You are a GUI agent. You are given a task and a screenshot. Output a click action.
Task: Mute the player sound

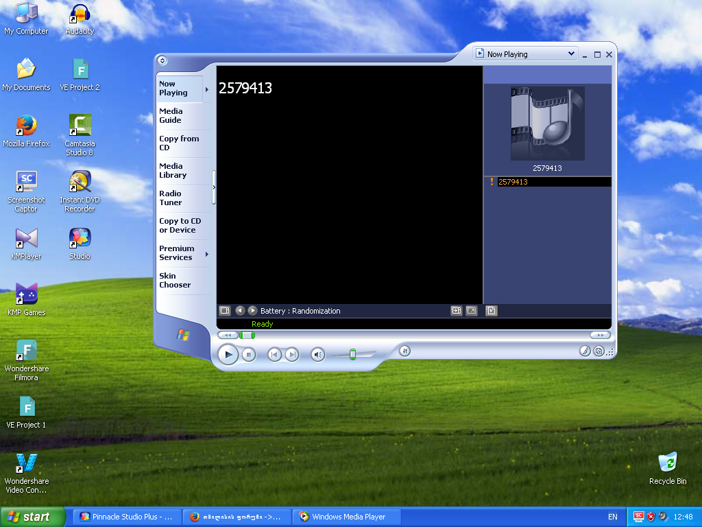pyautogui.click(x=317, y=354)
